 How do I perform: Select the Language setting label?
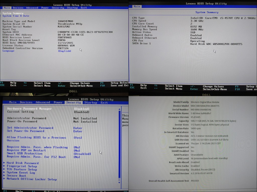click(8, 51)
